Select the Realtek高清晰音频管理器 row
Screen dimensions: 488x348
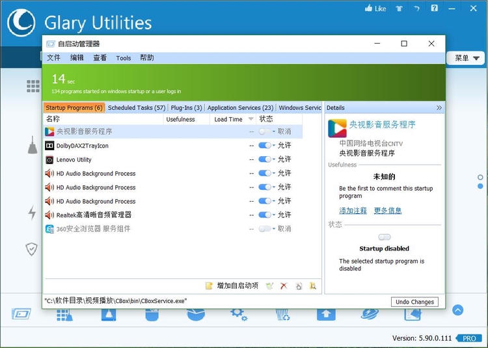[x=173, y=215]
